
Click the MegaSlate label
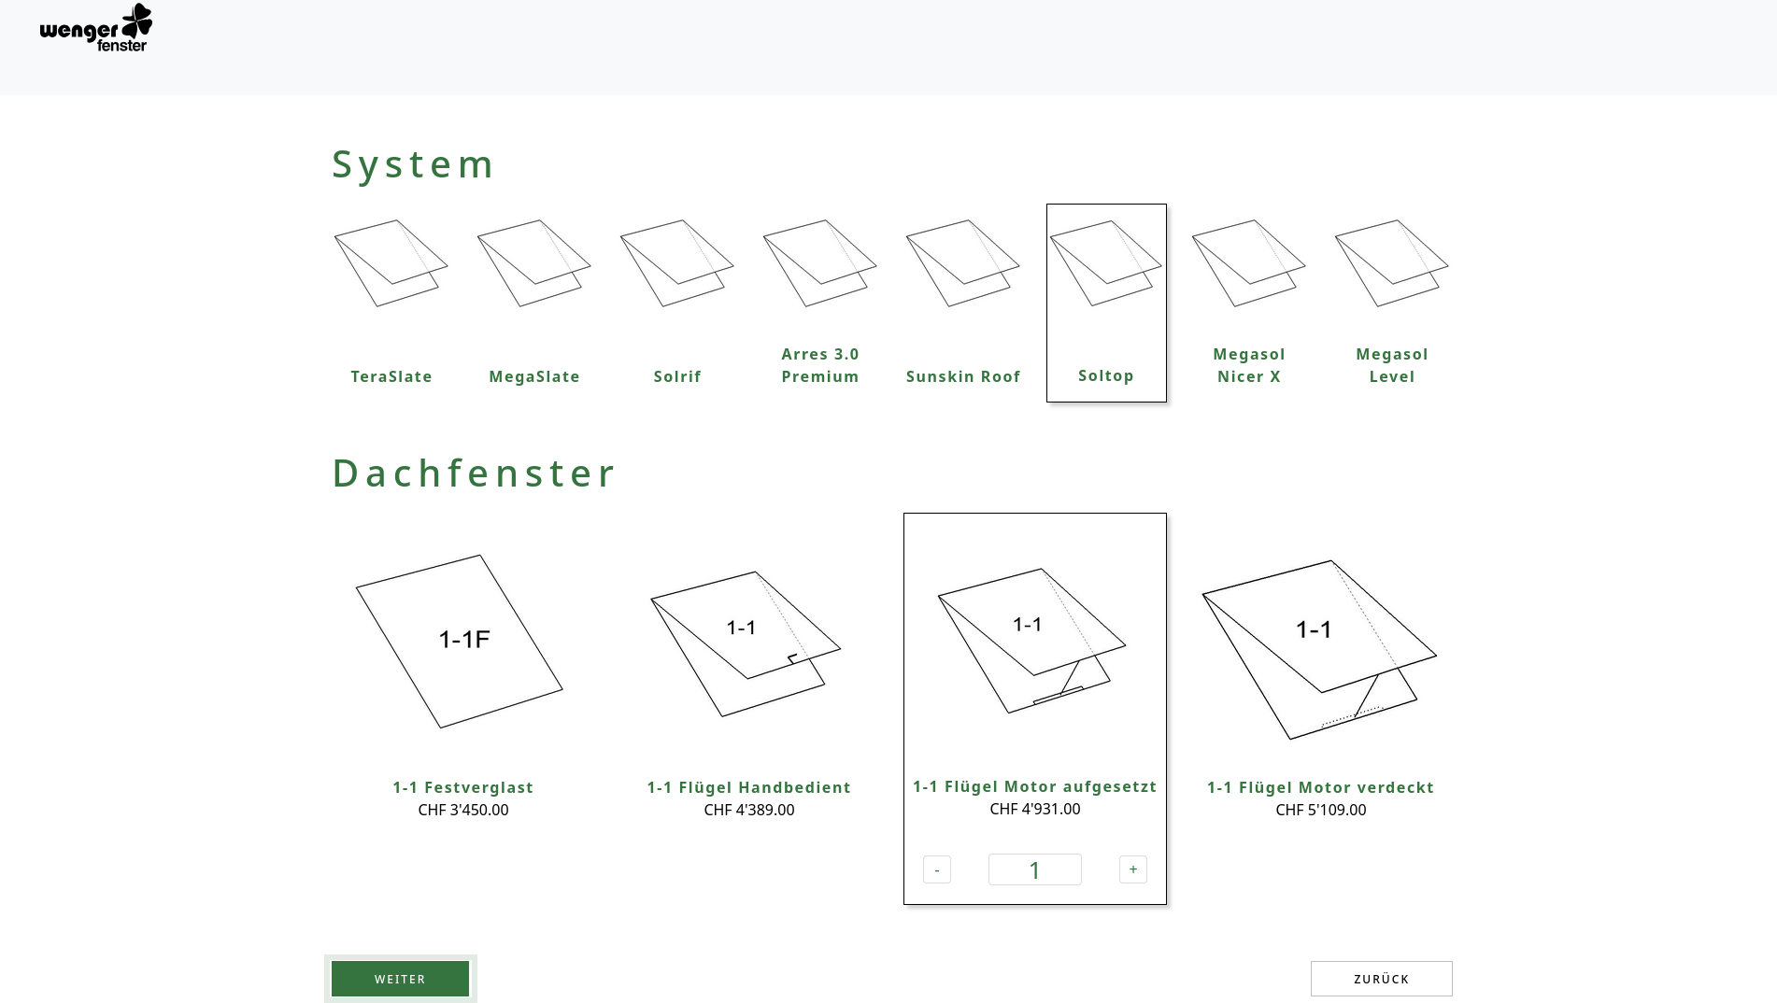534,376
